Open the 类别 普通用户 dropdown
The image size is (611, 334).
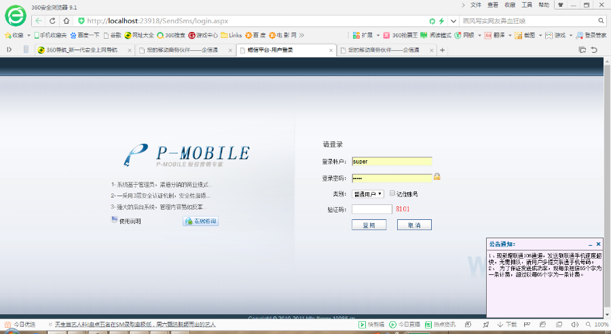368,193
